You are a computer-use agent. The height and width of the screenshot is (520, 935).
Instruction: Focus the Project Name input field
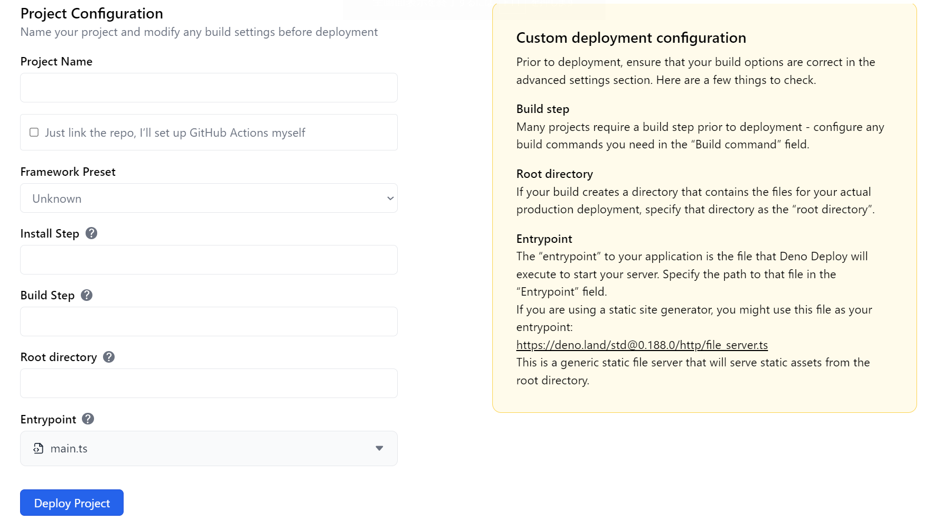click(x=209, y=88)
